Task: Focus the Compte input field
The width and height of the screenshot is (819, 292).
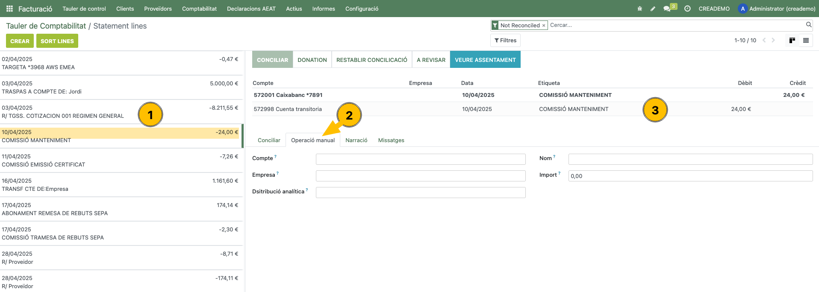Action: coord(420,159)
